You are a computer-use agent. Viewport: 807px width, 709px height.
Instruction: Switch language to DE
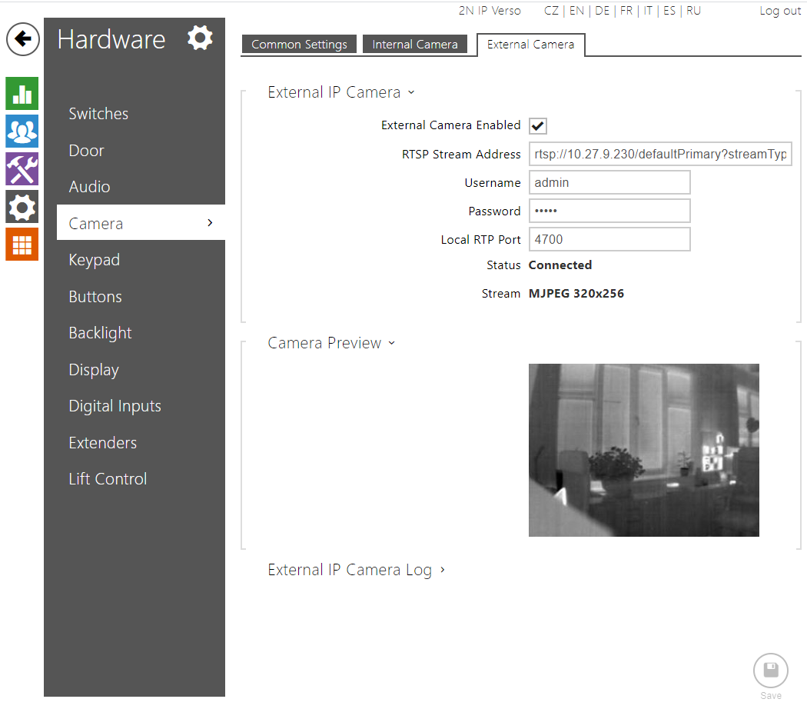602,11
